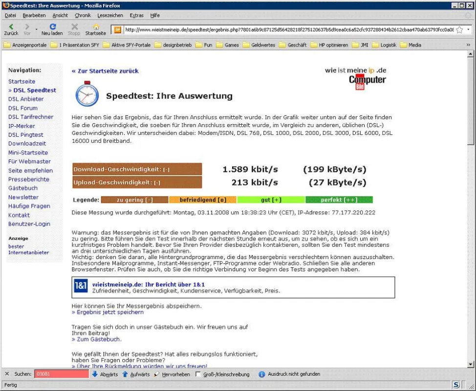Toggle Hervorheben highlight all
The width and height of the screenshot is (476, 391).
click(173, 374)
